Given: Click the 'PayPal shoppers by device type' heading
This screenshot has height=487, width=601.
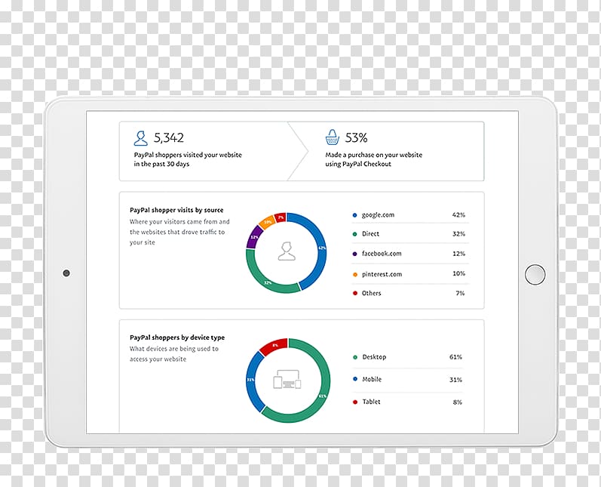Looking at the screenshot, I should (177, 338).
